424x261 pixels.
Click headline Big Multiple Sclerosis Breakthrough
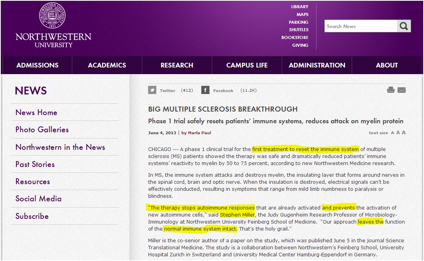(x=223, y=109)
